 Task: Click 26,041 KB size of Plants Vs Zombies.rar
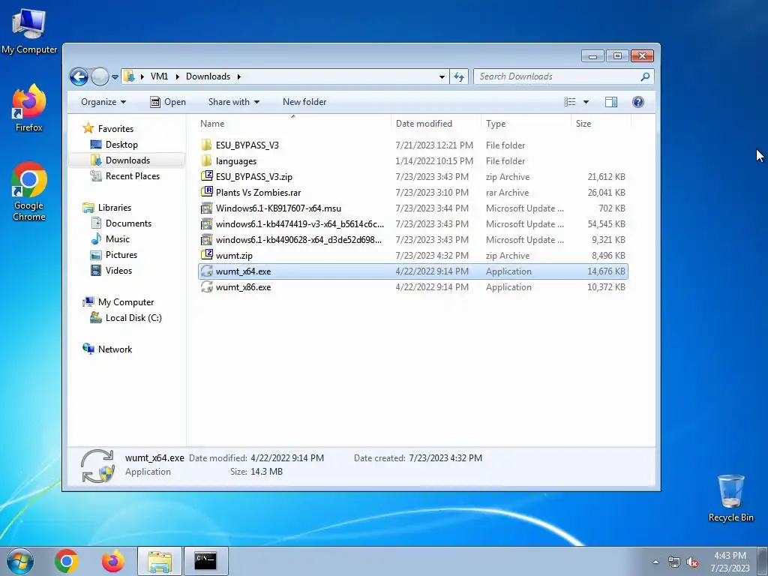[x=606, y=193]
